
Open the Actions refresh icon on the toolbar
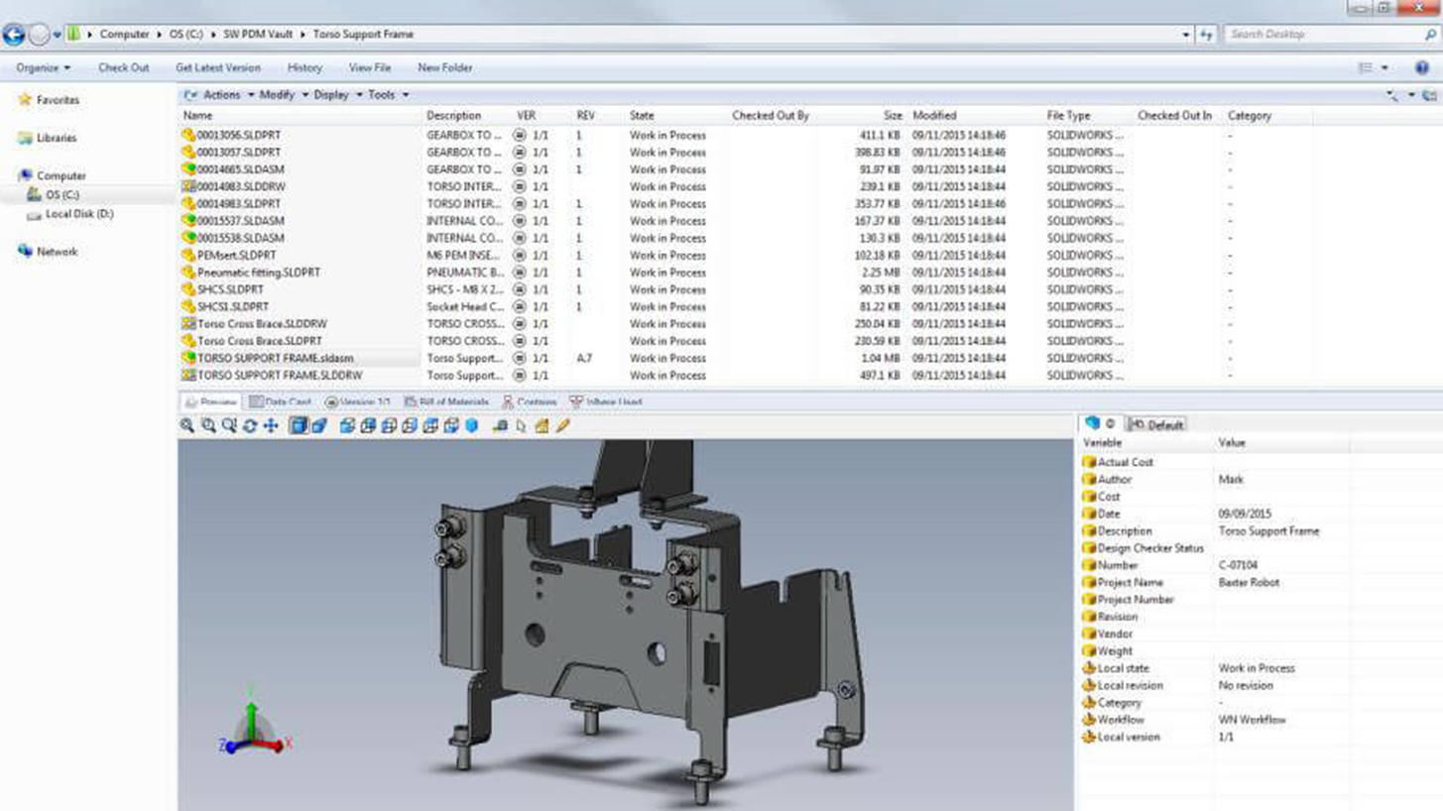click(x=190, y=95)
